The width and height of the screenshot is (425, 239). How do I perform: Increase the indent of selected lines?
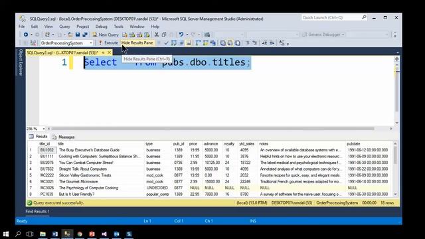[x=272, y=42]
